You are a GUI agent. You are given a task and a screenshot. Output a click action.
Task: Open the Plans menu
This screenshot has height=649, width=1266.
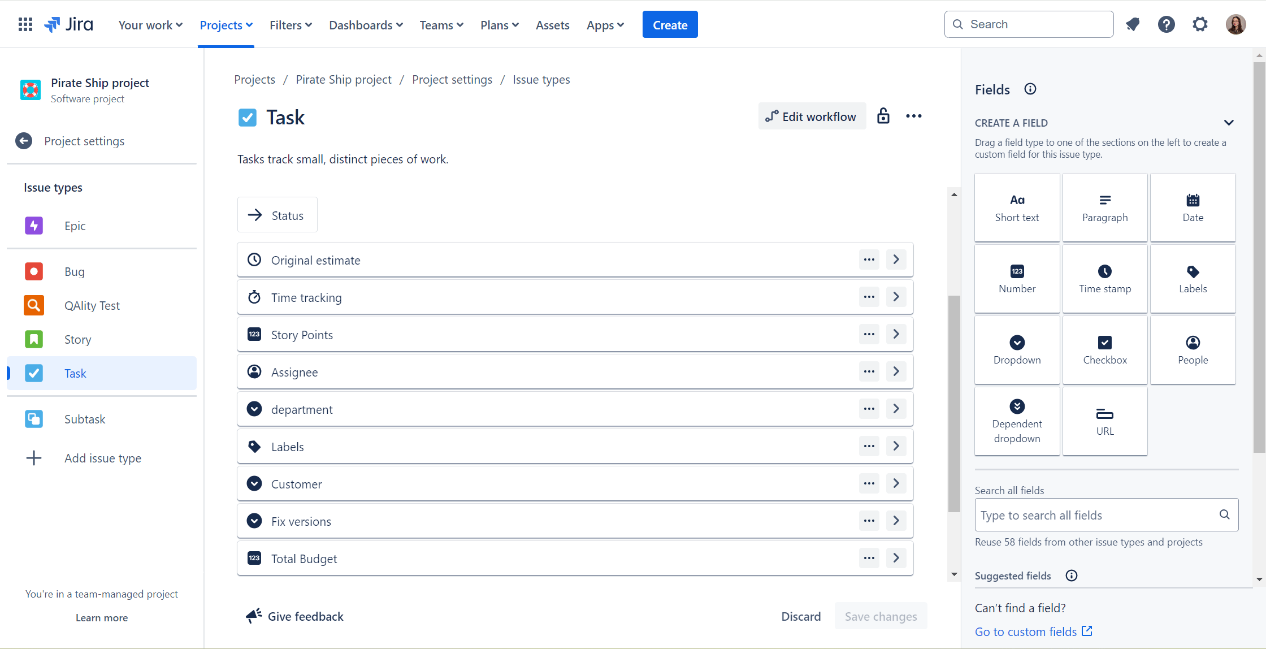point(500,25)
